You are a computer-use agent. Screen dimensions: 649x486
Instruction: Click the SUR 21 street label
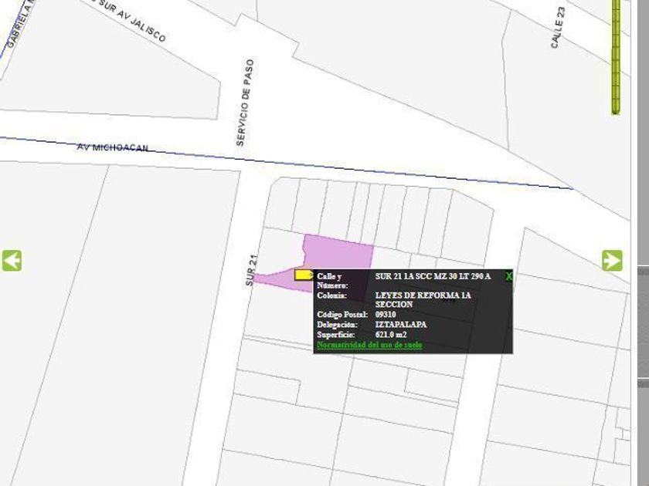click(x=251, y=270)
